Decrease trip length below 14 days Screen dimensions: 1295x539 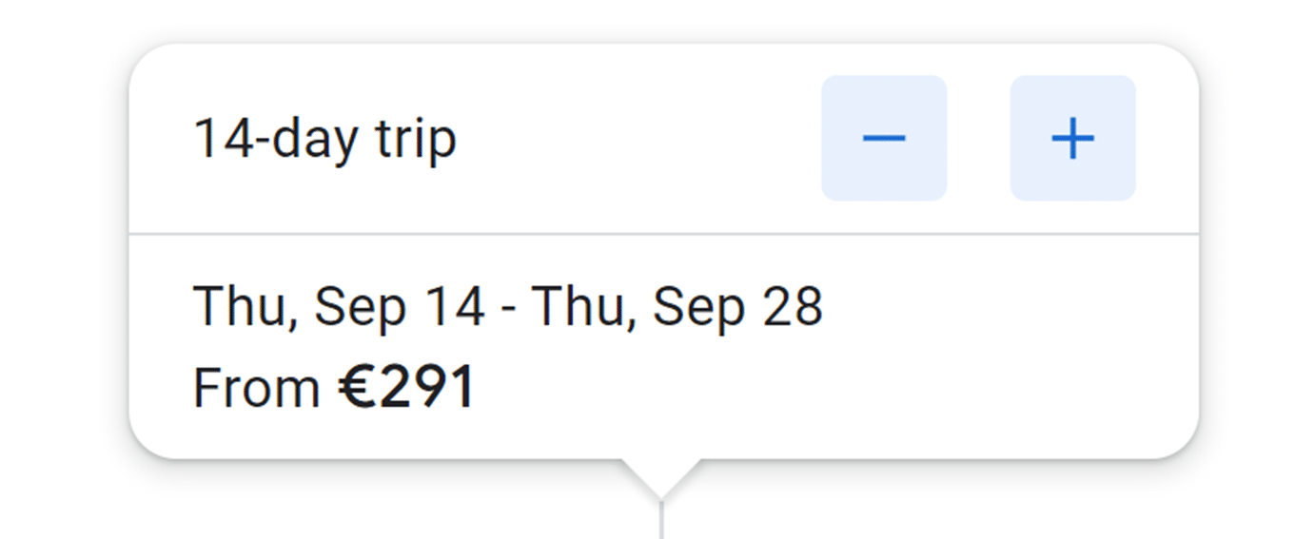(884, 139)
